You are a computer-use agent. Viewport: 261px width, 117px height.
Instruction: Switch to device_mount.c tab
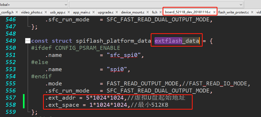[133, 12]
